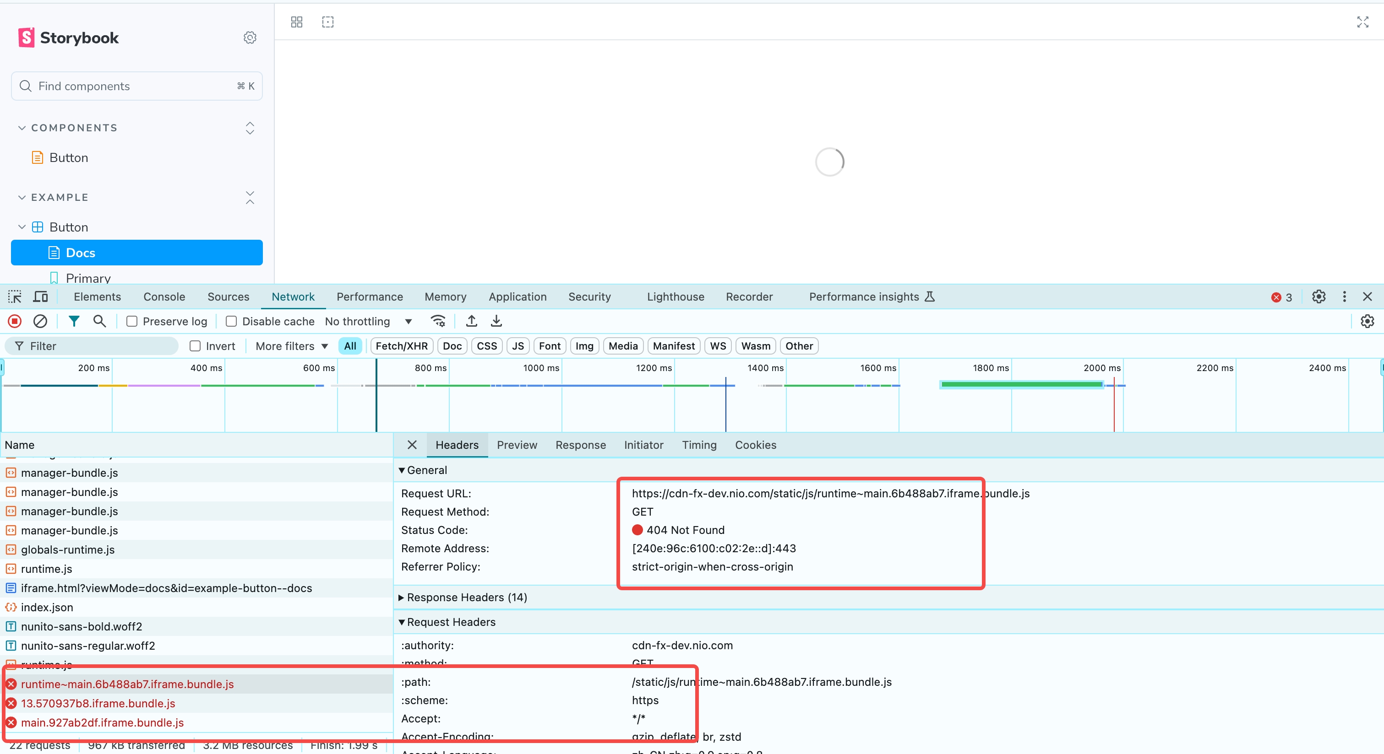1384x754 pixels.
Task: Click the Find components search field
Action: click(x=136, y=86)
